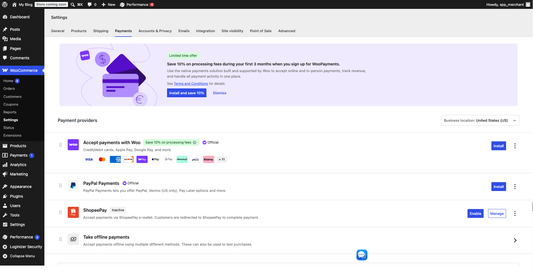
Task: Open Status in WooCommerce submenu
Action: (x=9, y=128)
